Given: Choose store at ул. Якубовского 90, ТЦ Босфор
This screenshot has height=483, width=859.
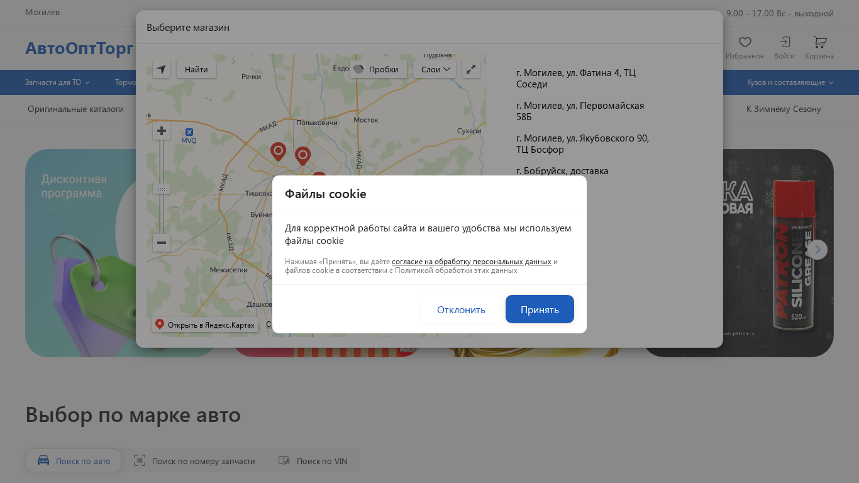Looking at the screenshot, I should point(582,144).
